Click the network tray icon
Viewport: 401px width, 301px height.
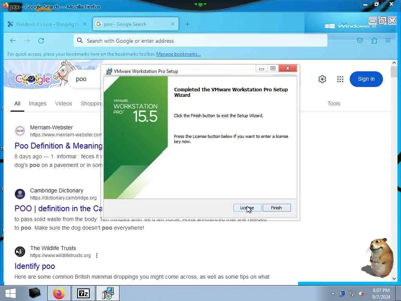point(352,294)
